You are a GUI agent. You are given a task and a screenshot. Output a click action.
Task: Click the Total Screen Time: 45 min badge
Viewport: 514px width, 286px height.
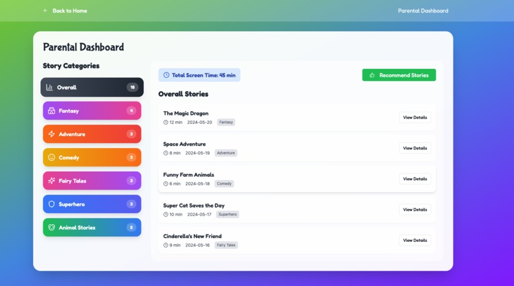(x=200, y=75)
